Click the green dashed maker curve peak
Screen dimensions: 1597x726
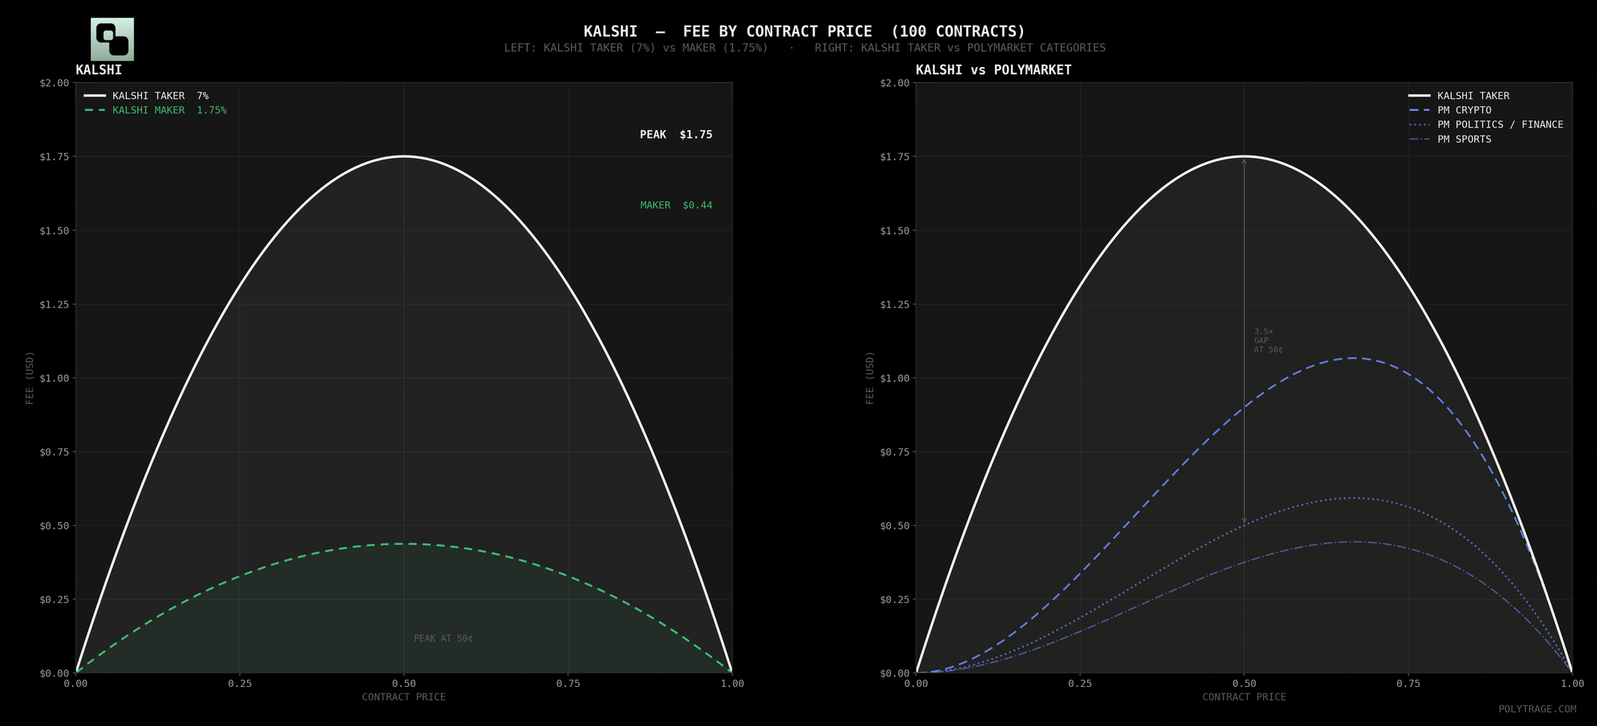[404, 544]
